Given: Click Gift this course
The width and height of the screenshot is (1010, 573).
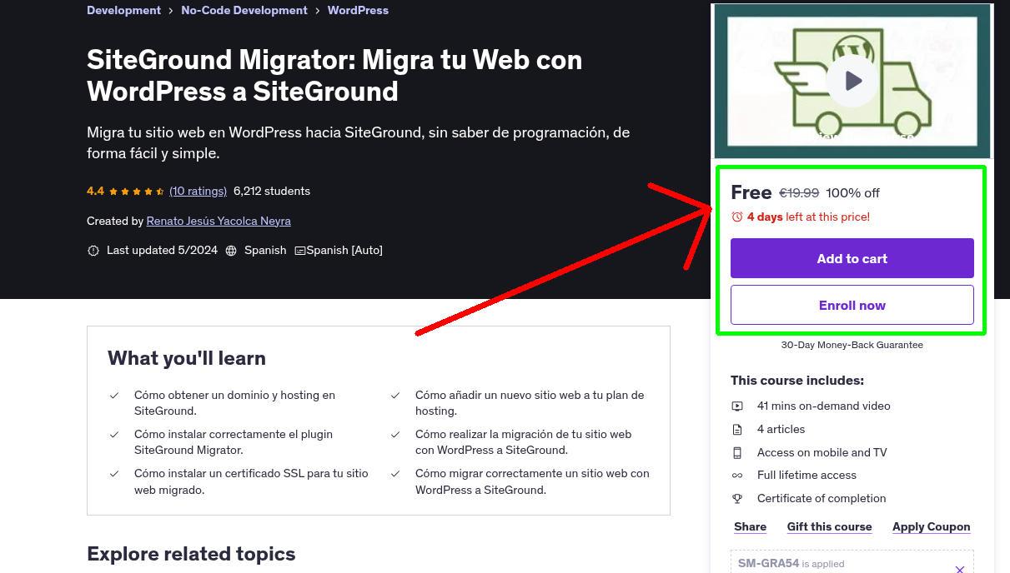Looking at the screenshot, I should pyautogui.click(x=830, y=526).
